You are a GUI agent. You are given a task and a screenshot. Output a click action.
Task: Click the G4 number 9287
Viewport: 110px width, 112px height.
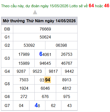tap(21, 71)
